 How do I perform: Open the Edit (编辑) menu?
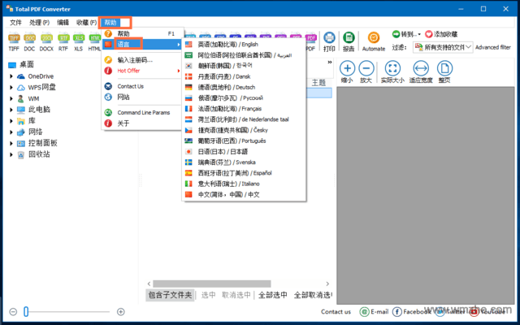tap(63, 23)
